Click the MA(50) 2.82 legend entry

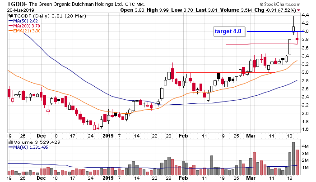coord(23,21)
